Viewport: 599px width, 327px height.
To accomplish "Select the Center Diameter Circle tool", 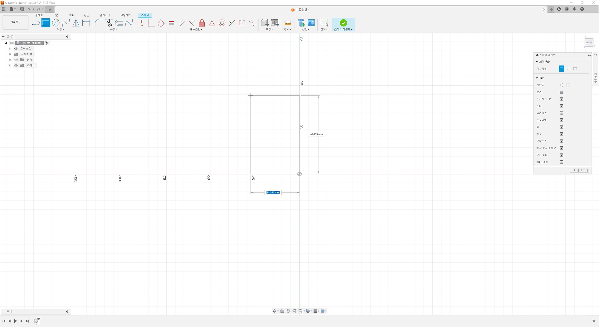I will tap(56, 23).
